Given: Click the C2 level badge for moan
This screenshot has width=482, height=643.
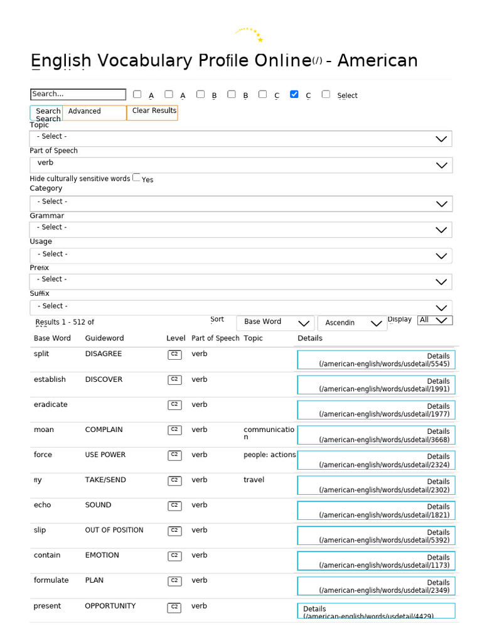Looking at the screenshot, I should pos(174,430).
